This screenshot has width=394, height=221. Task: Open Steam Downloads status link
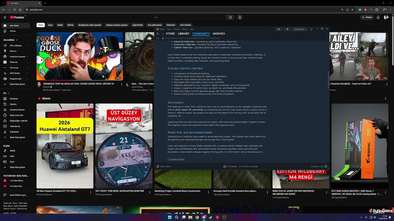click(241, 166)
